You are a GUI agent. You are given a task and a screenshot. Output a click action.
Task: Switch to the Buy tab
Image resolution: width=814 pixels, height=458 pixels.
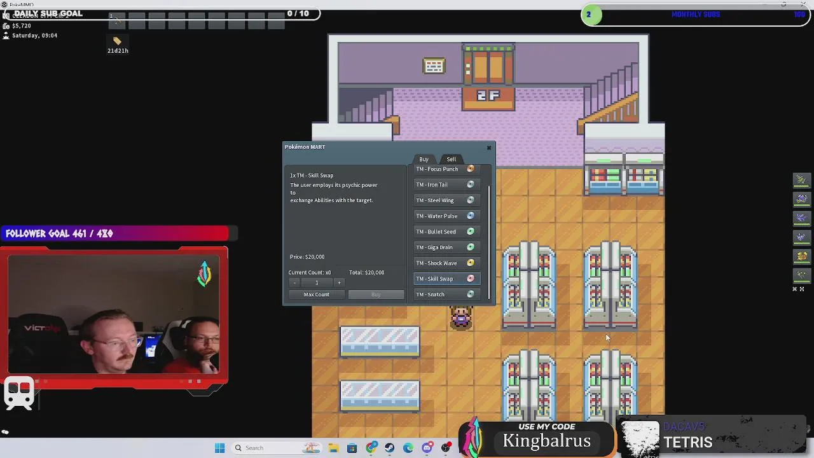tap(424, 159)
